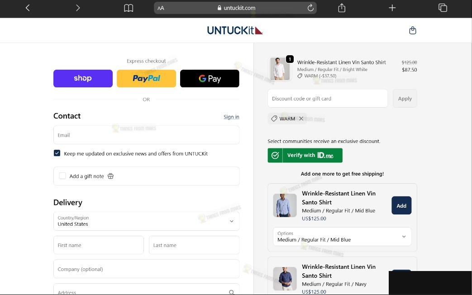Image resolution: width=472 pixels, height=295 pixels.
Task: Click the Mid Blue shirt thumbnail
Action: click(x=285, y=205)
